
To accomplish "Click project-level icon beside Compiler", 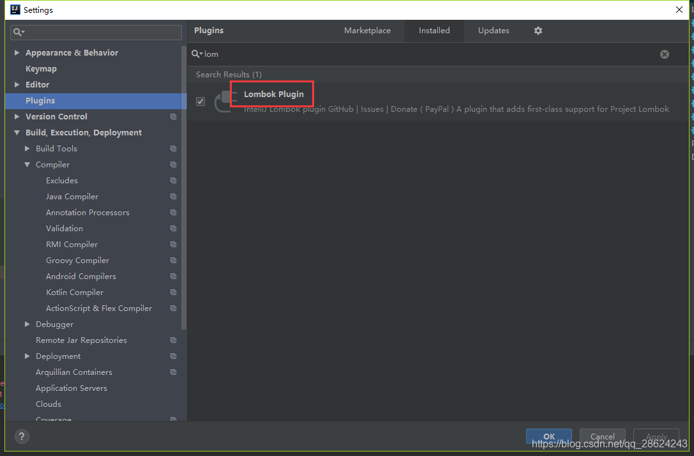I will 173,164.
